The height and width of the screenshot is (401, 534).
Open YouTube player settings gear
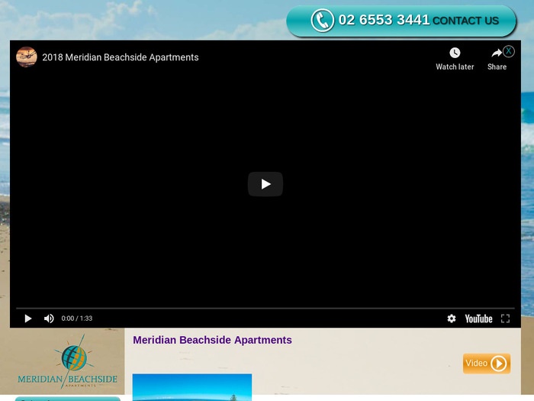coord(452,319)
